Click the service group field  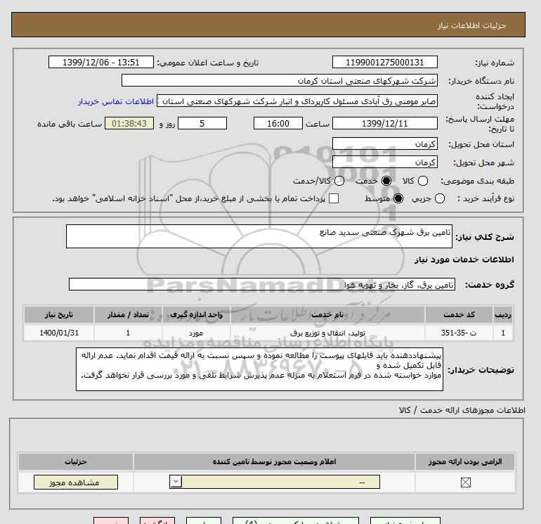tap(262, 284)
